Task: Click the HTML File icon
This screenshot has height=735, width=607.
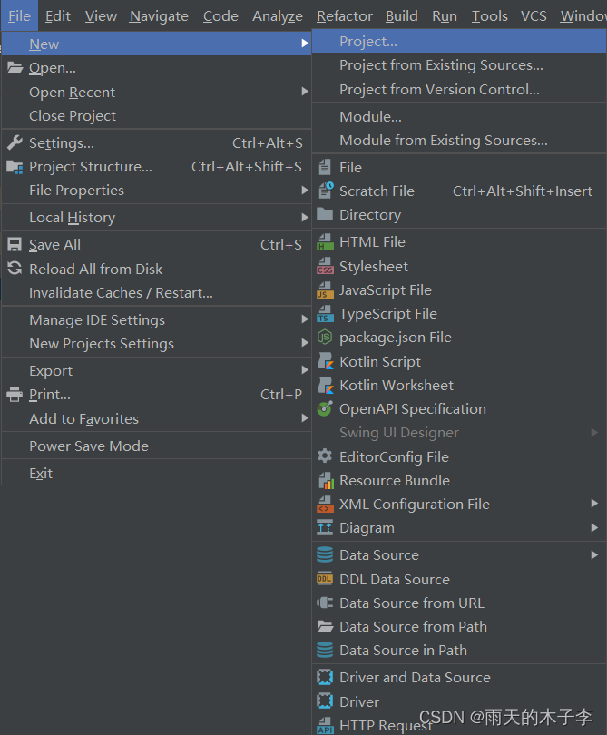Action: click(325, 242)
